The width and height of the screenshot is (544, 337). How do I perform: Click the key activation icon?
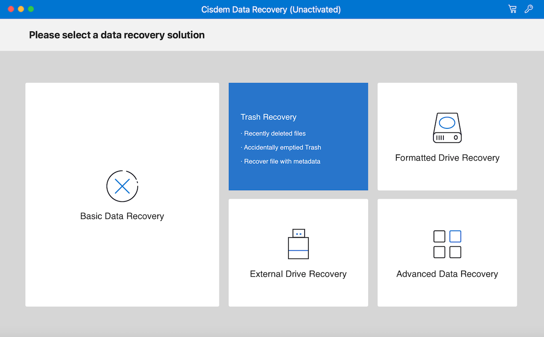[x=529, y=9]
